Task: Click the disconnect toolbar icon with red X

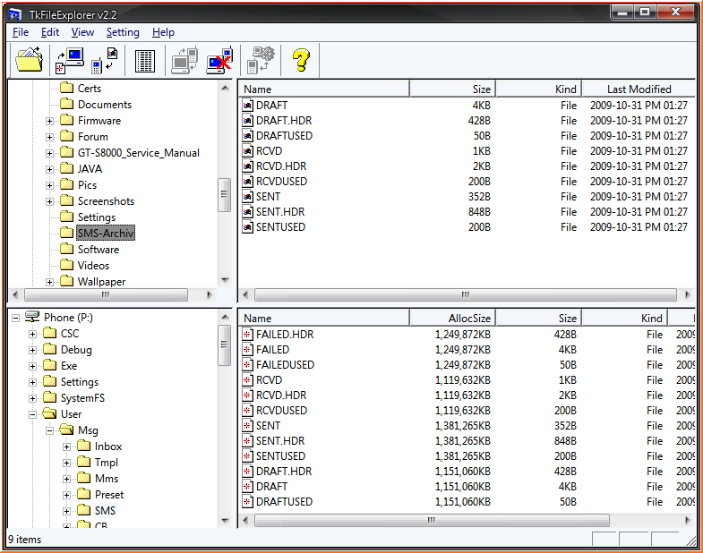Action: (219, 60)
